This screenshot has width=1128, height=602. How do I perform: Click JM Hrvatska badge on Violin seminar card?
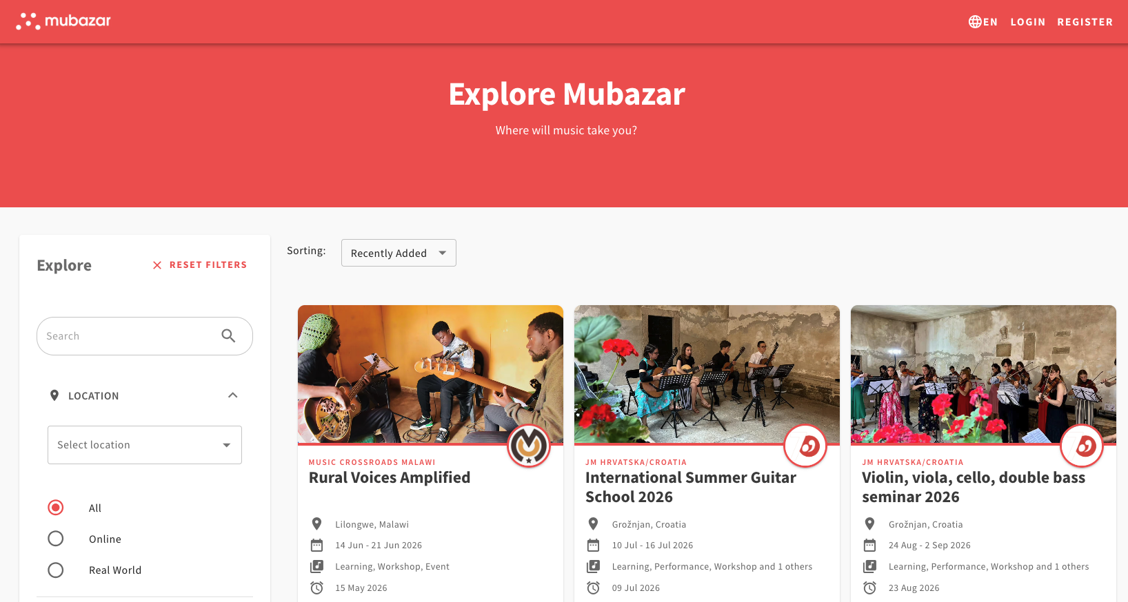tap(1082, 446)
